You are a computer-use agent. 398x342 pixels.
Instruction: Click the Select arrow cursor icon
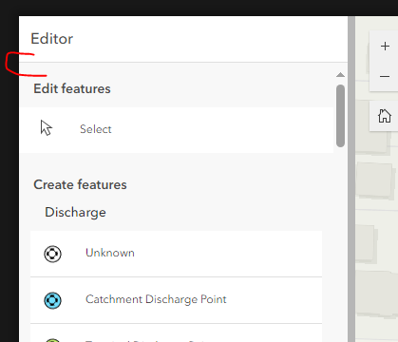point(47,128)
